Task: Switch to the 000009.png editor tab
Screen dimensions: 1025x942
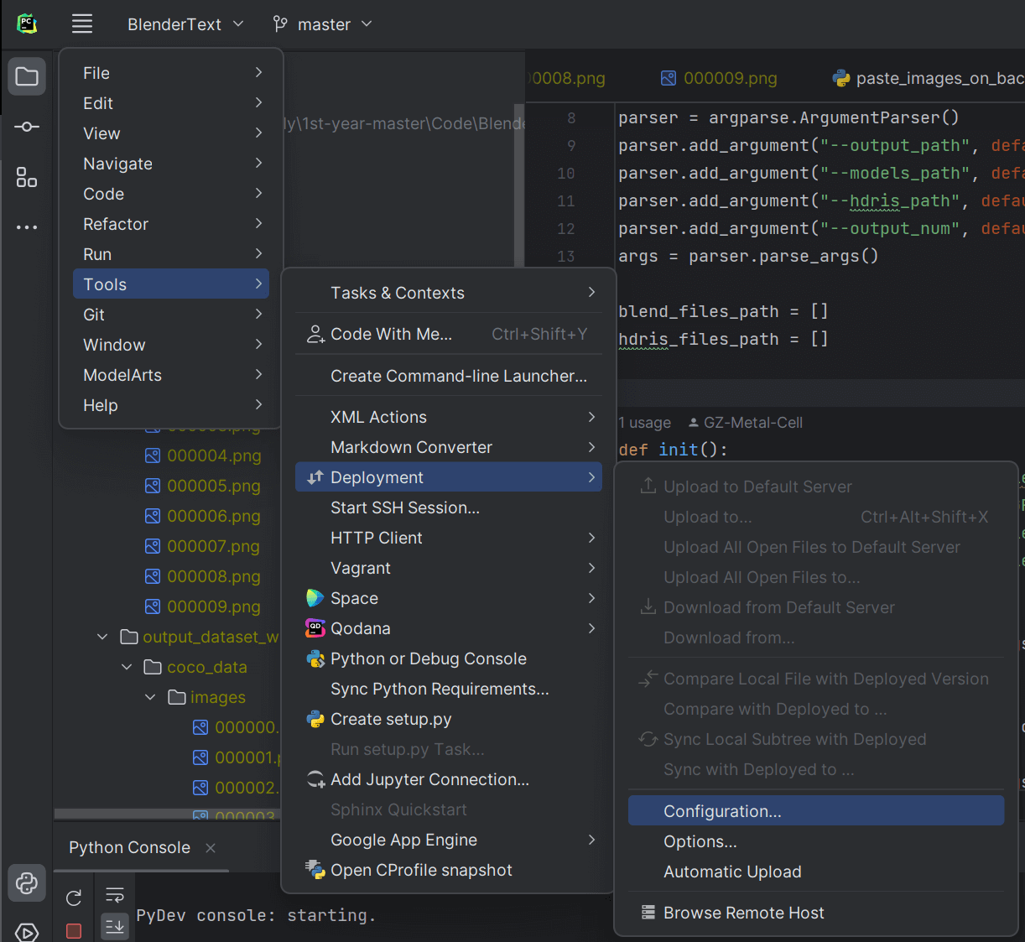Action: point(719,78)
